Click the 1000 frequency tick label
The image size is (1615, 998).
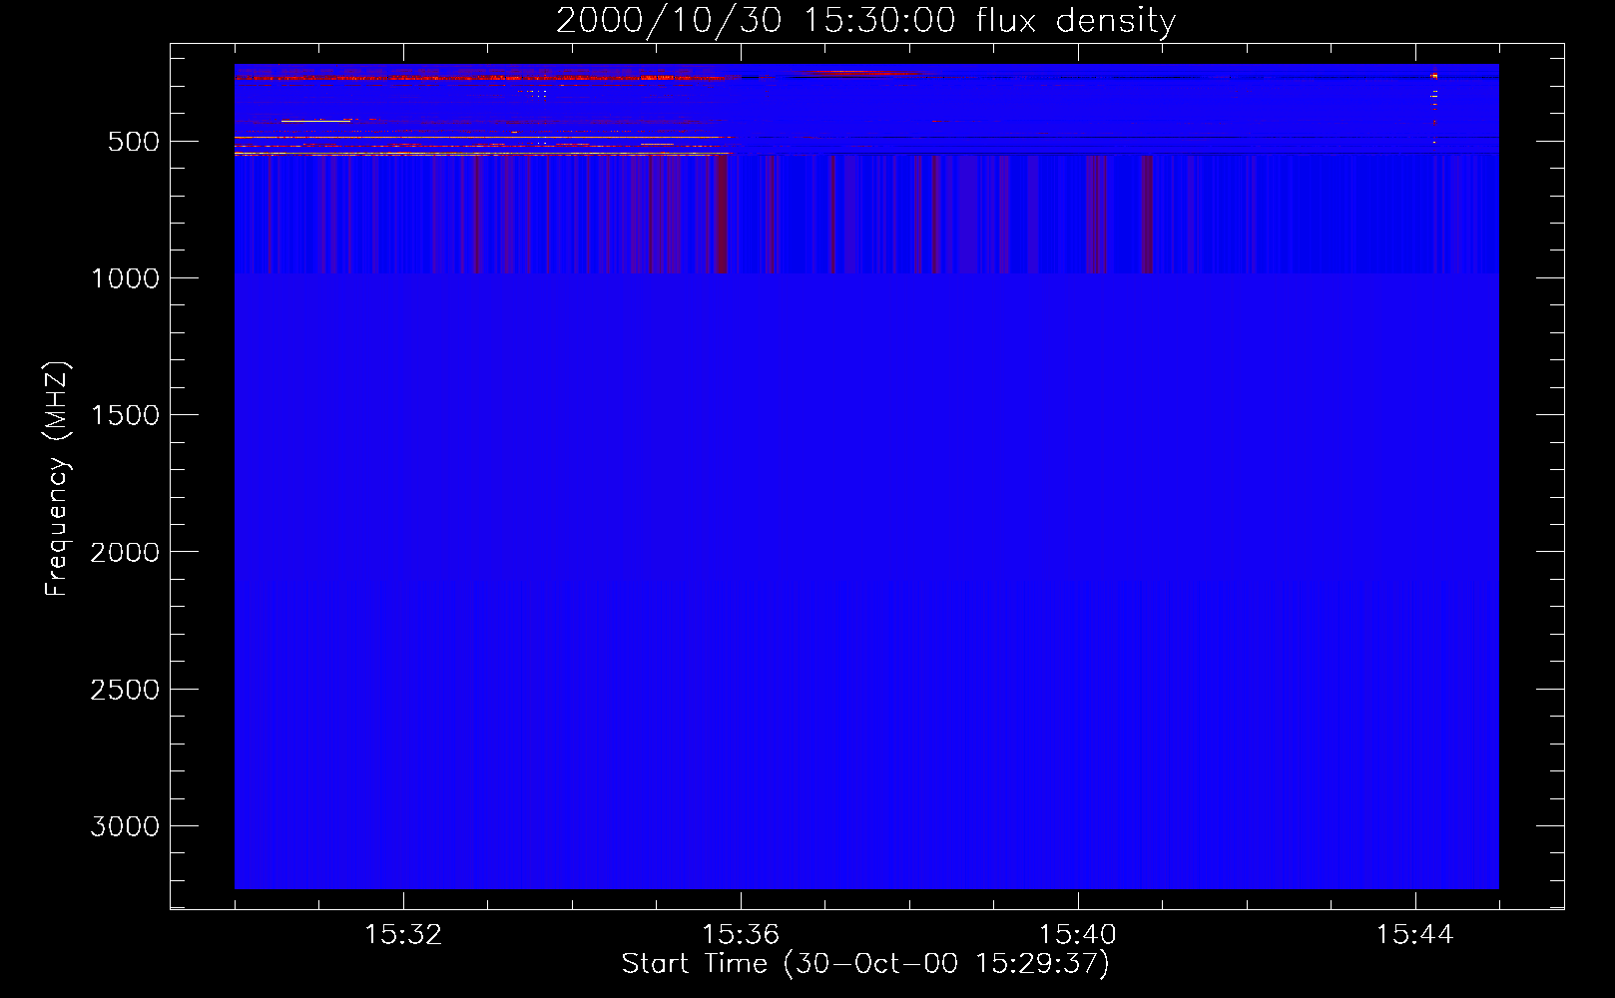pyautogui.click(x=125, y=278)
